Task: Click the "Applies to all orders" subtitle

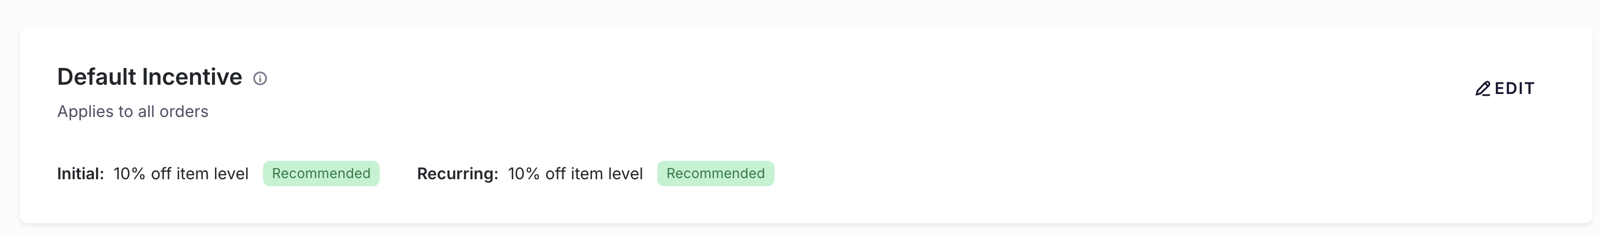Action: pyautogui.click(x=132, y=111)
